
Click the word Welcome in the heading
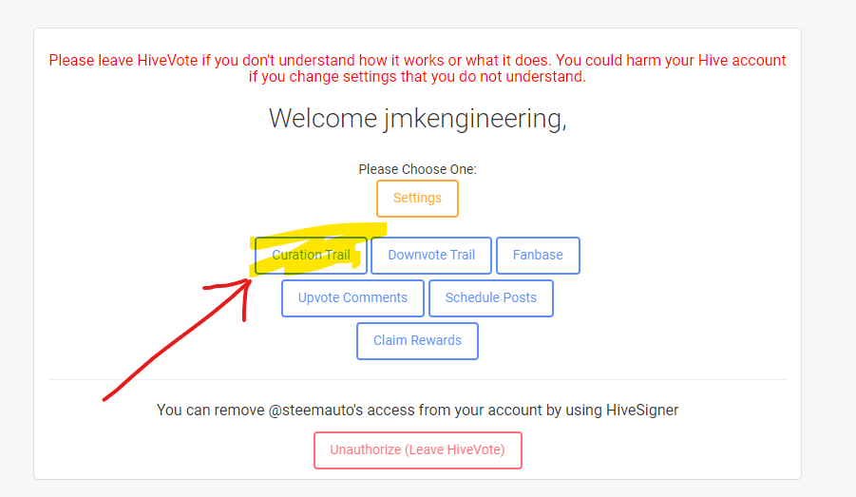tap(323, 118)
